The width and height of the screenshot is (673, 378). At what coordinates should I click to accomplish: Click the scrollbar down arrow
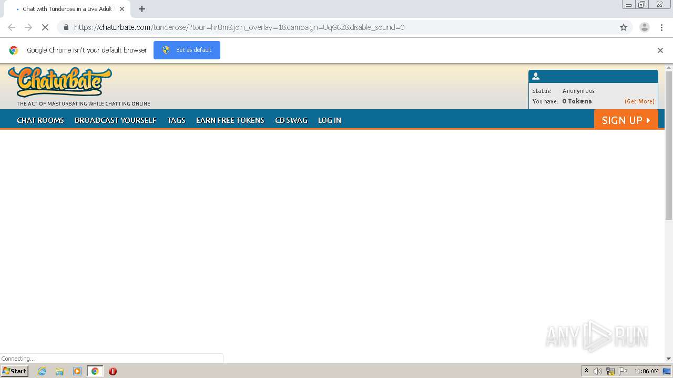click(x=669, y=359)
